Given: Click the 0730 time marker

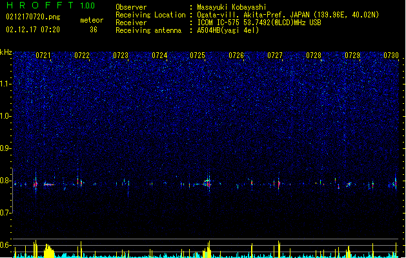Looking at the screenshot, I should point(391,55).
